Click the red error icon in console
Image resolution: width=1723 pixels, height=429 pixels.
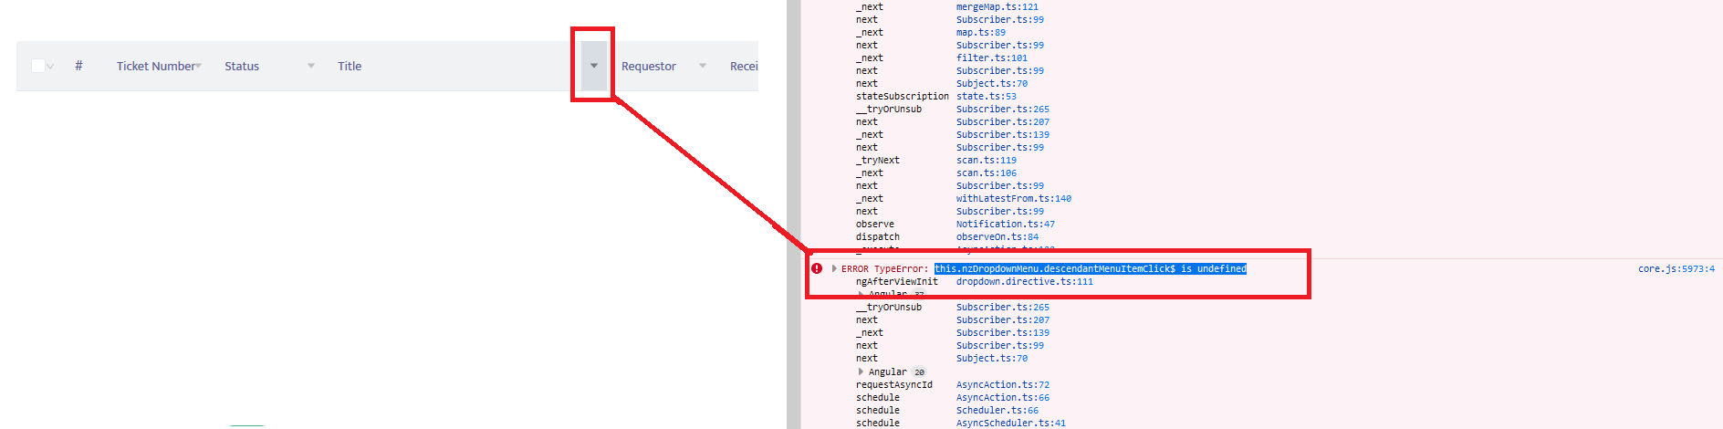pyautogui.click(x=817, y=268)
